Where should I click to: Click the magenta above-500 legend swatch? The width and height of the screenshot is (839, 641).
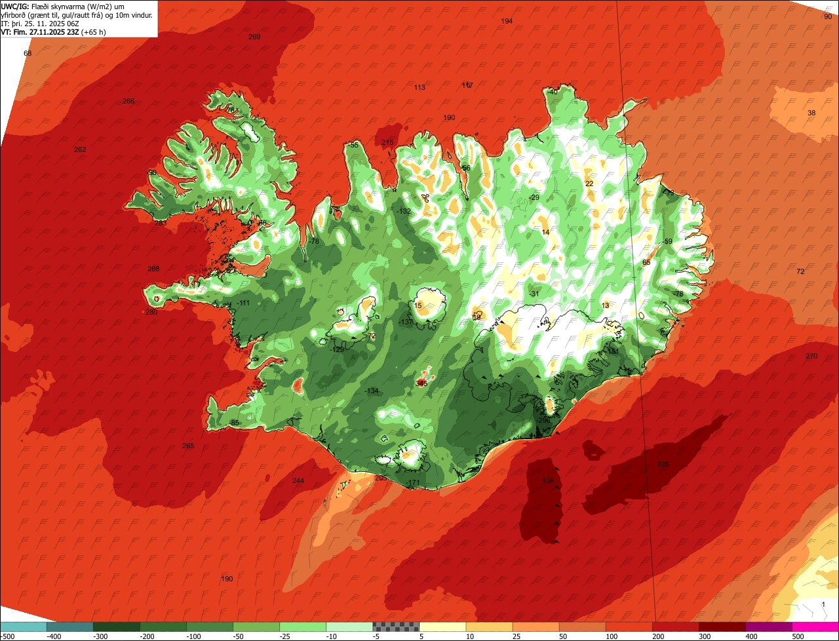815,627
